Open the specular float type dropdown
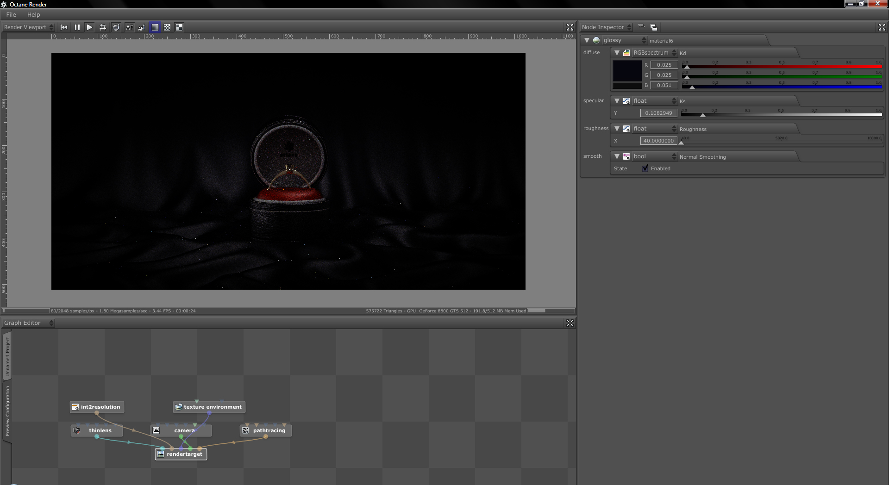The width and height of the screenshot is (889, 485). (655, 101)
